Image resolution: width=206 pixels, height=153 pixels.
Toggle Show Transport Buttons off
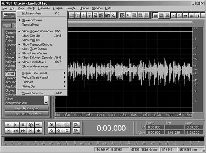pos(42,44)
